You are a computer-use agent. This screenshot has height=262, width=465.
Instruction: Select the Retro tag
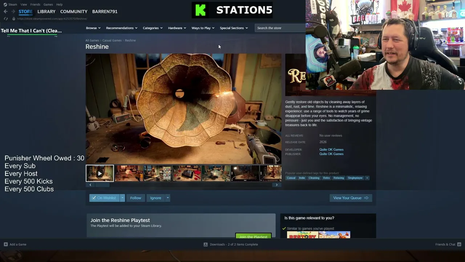click(x=326, y=178)
